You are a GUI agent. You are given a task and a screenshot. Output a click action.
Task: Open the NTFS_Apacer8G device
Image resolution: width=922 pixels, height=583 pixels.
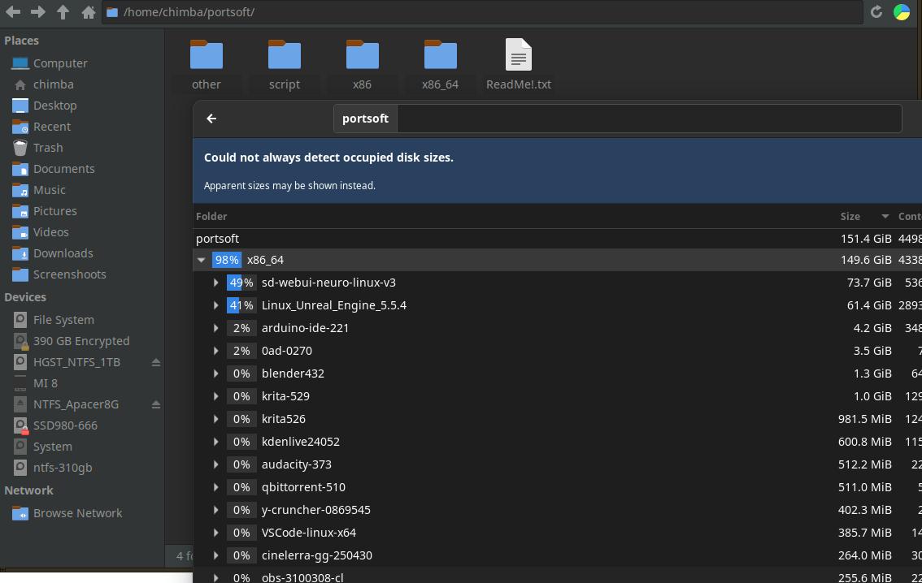tap(76, 404)
